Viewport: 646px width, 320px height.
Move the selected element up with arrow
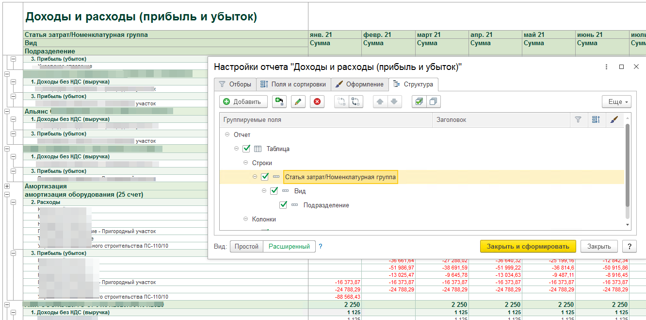point(380,101)
